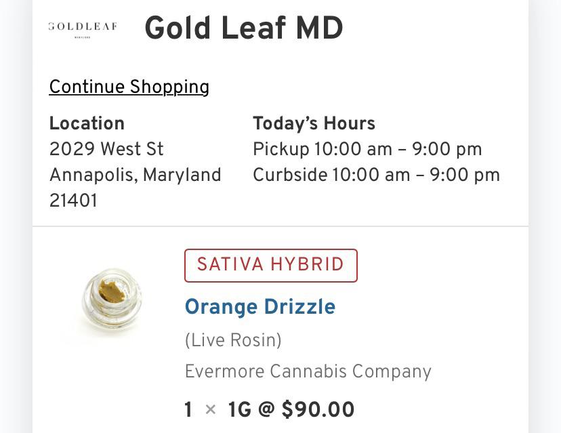Click the (Live Rosin) product subtitle
The height and width of the screenshot is (433, 561).
point(233,340)
